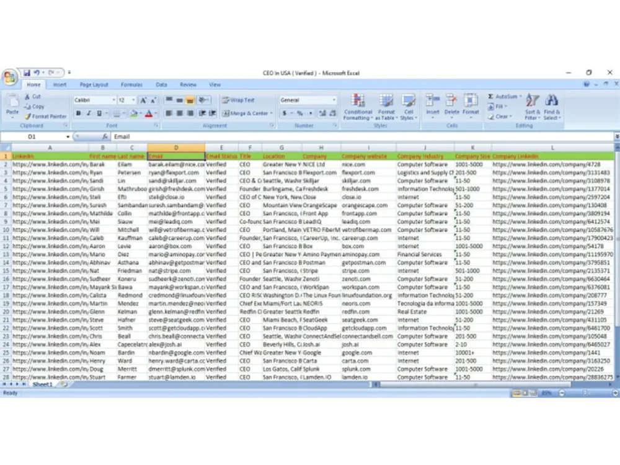The image size is (620, 465).
Task: Select column D header
Action: 176,148
